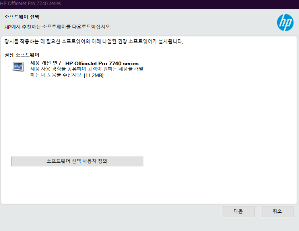Click the HP logo icon

285,23
